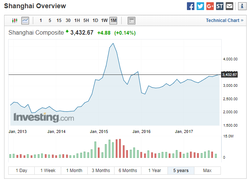This screenshot has width=247, height=181.
Task: Open the info icon at top right
Action: [241, 6]
